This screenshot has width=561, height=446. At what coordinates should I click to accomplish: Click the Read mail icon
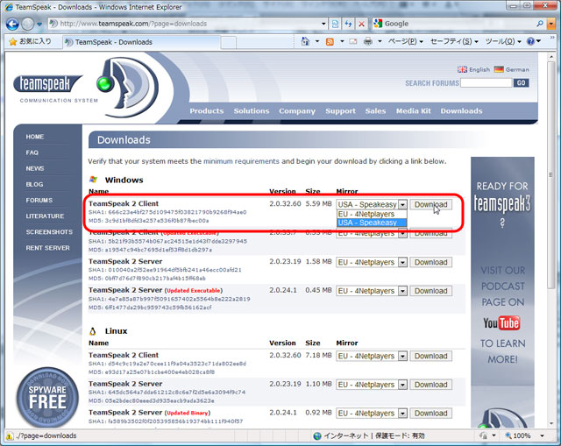click(353, 42)
